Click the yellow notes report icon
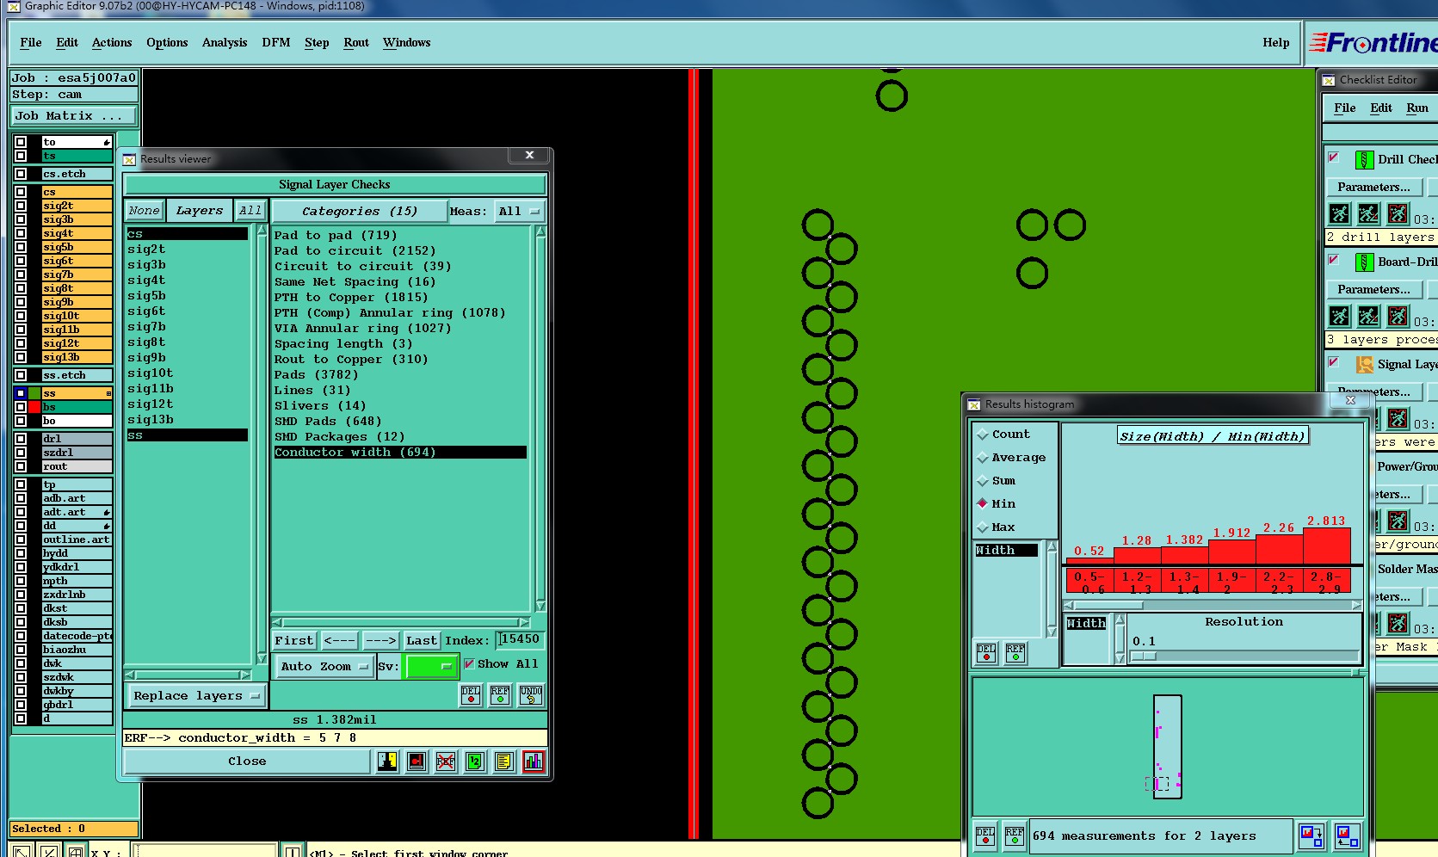The image size is (1438, 857). tap(504, 761)
